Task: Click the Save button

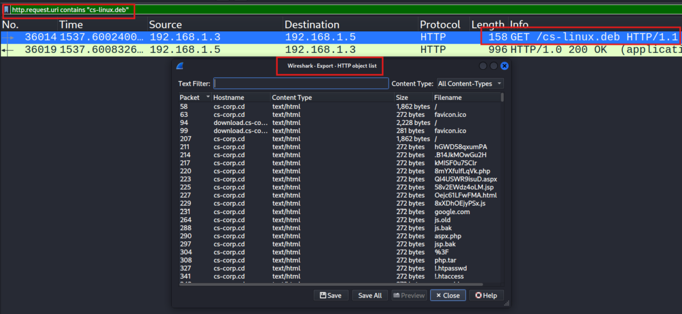Action: [x=331, y=295]
